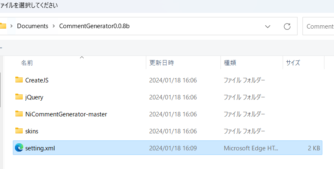Viewport: 334px width, 169px height.
Task: Select the Documents breadcrumb
Action: tap(32, 26)
